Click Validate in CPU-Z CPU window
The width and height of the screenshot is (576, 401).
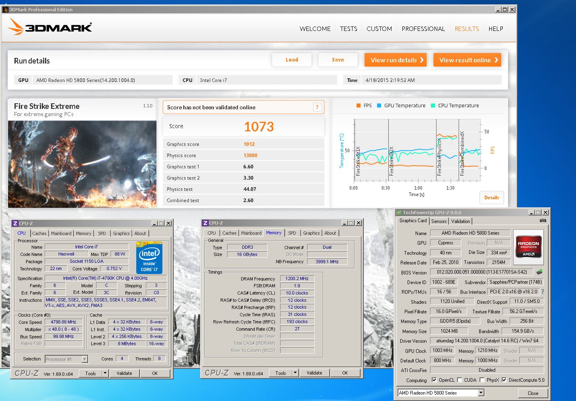[124, 373]
